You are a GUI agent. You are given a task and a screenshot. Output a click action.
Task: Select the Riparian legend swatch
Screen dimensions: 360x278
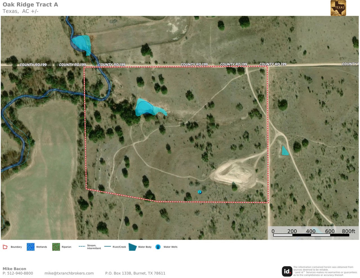pos(56,247)
